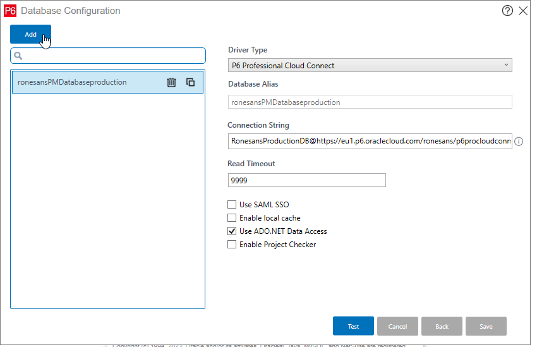Viewport: 537px width, 347px height.
Task: Close the Database Configuration dialog
Action: [x=523, y=11]
